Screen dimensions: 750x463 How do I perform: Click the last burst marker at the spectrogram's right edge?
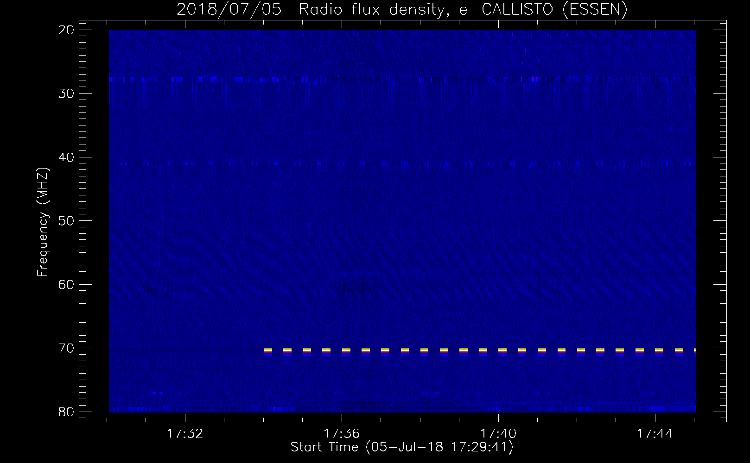coord(694,350)
